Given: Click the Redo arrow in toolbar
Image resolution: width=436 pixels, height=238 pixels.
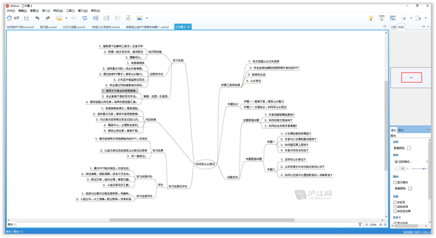Looking at the screenshot, I should (x=48, y=18).
